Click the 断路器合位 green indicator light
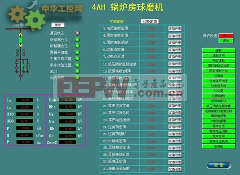Screen dimensions: 240x175 click(77, 46)
